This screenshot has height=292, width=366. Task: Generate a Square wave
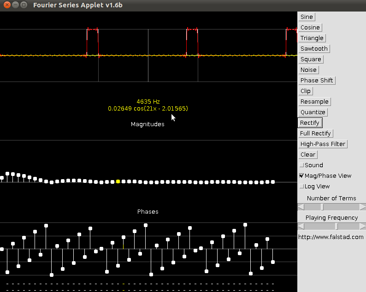(311, 59)
